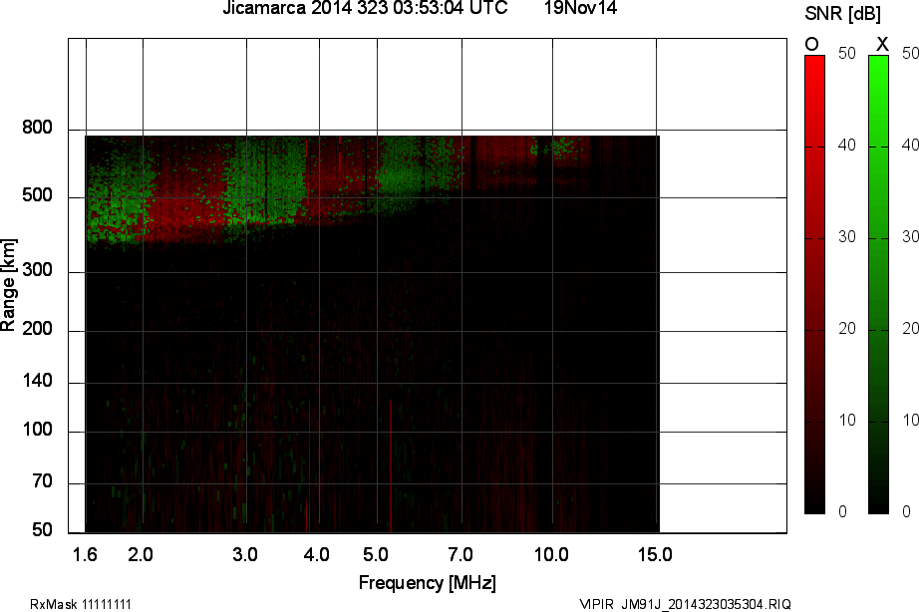Click the '40' tick on the red colorbar

847,145
